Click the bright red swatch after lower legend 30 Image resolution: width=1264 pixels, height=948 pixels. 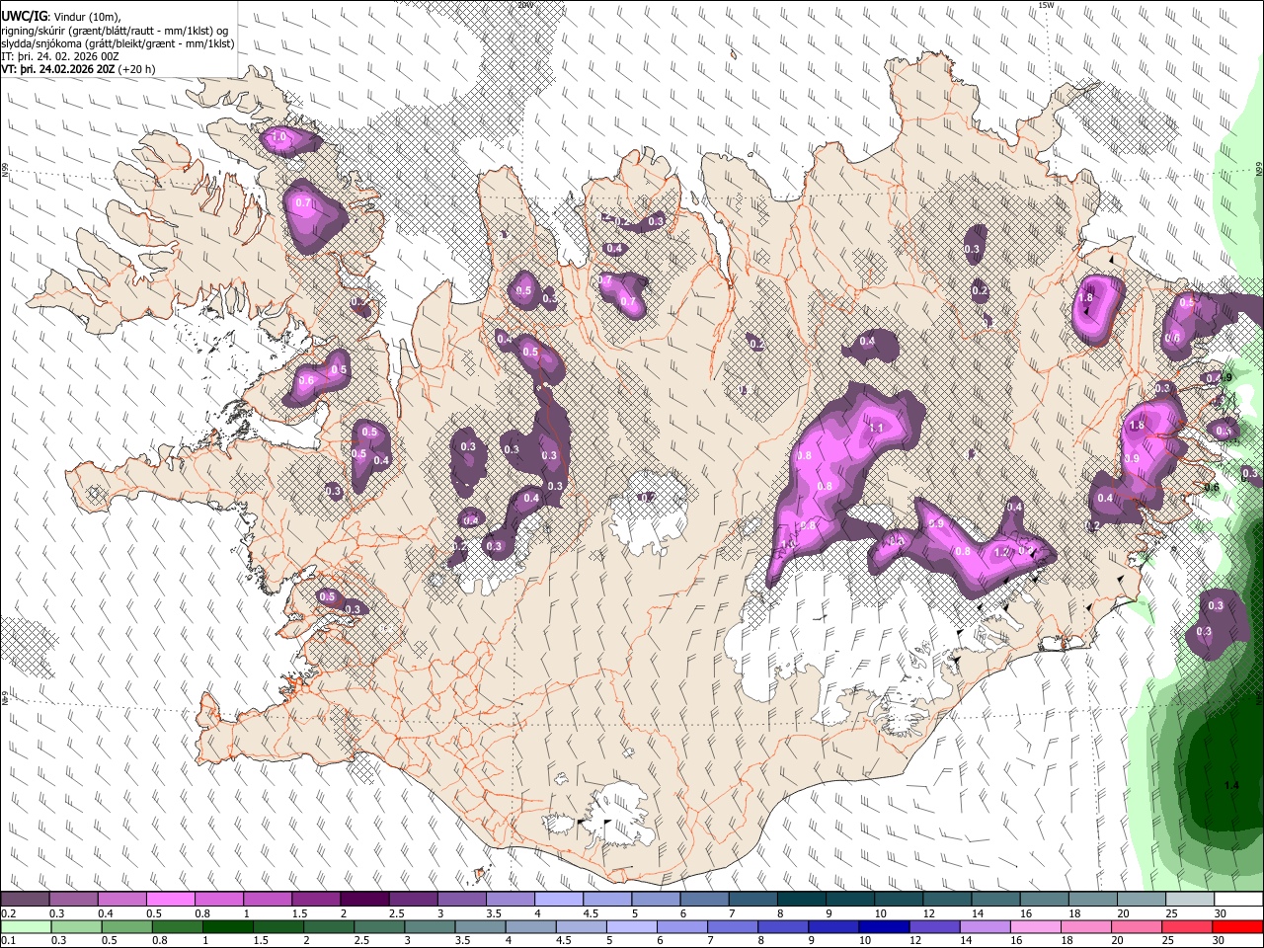click(x=1238, y=926)
